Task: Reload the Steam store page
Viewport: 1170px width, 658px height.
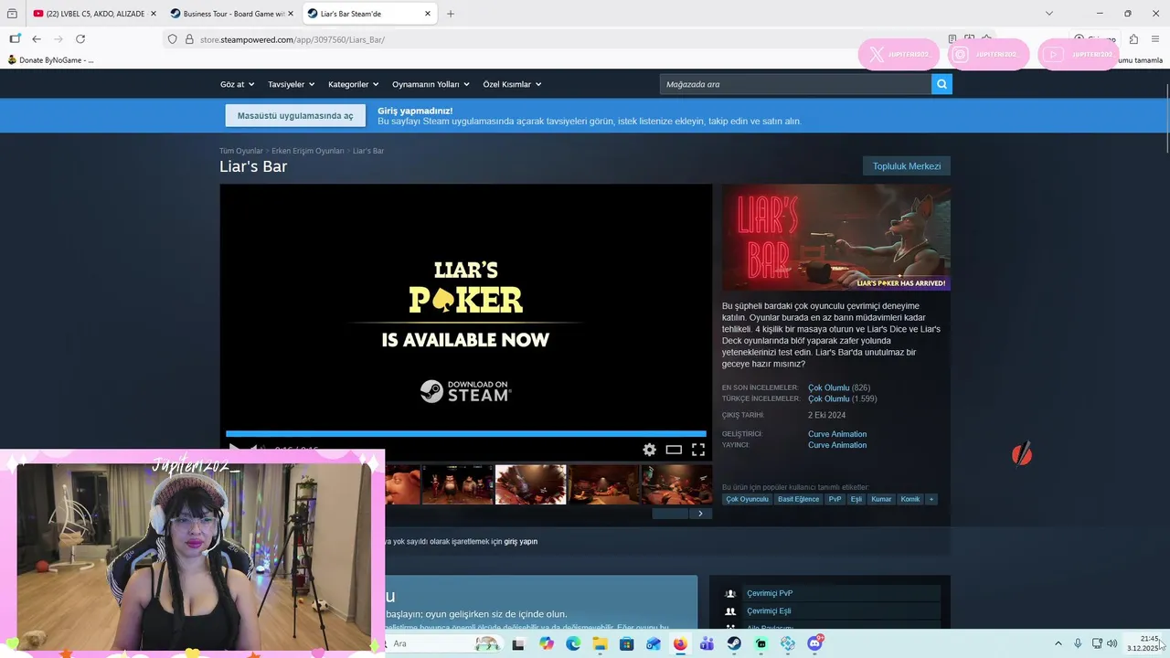Action: pyautogui.click(x=80, y=39)
